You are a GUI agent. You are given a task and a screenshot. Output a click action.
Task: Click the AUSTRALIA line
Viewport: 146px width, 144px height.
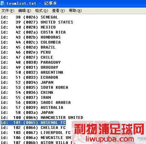coord(32,108)
